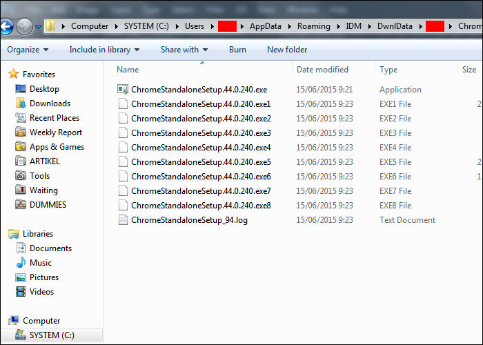483x345 pixels.
Task: Sort by the Type column header
Action: [388, 70]
